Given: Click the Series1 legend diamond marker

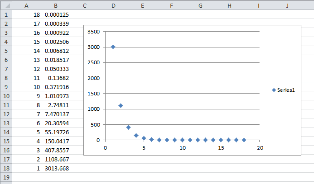Looking at the screenshot, I should 274,90.
